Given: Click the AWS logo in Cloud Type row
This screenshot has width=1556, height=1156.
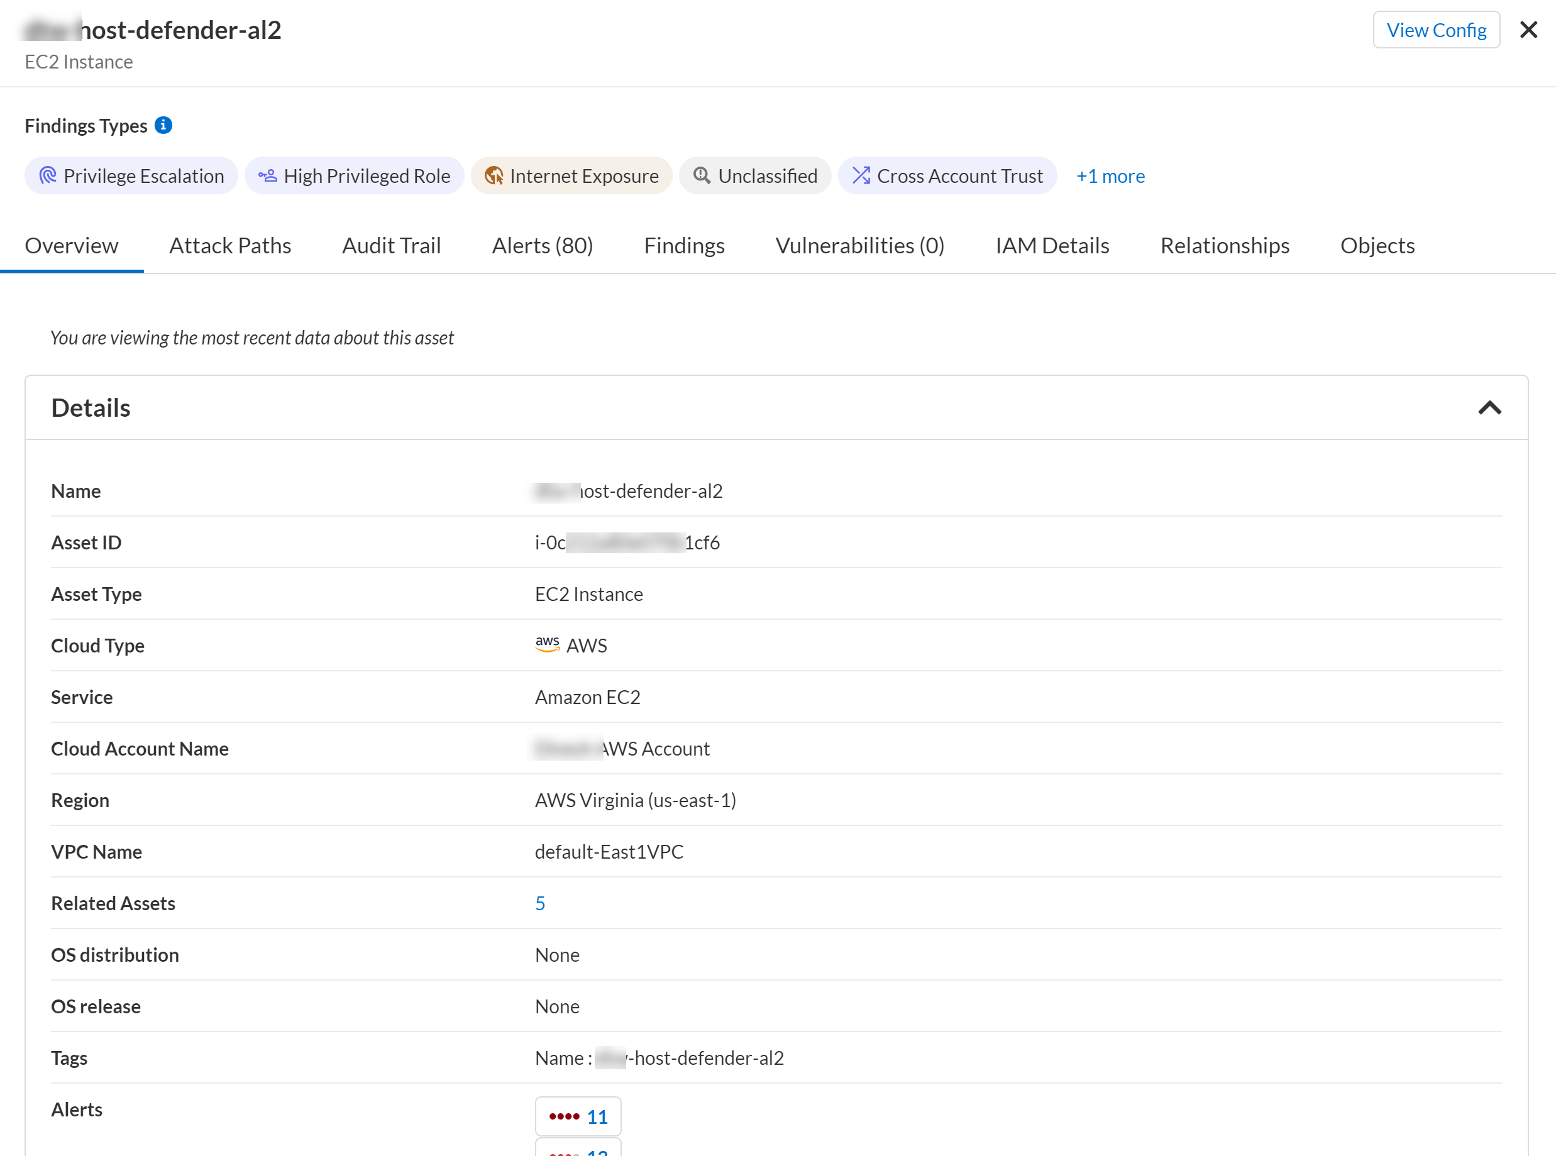Looking at the screenshot, I should pyautogui.click(x=547, y=644).
